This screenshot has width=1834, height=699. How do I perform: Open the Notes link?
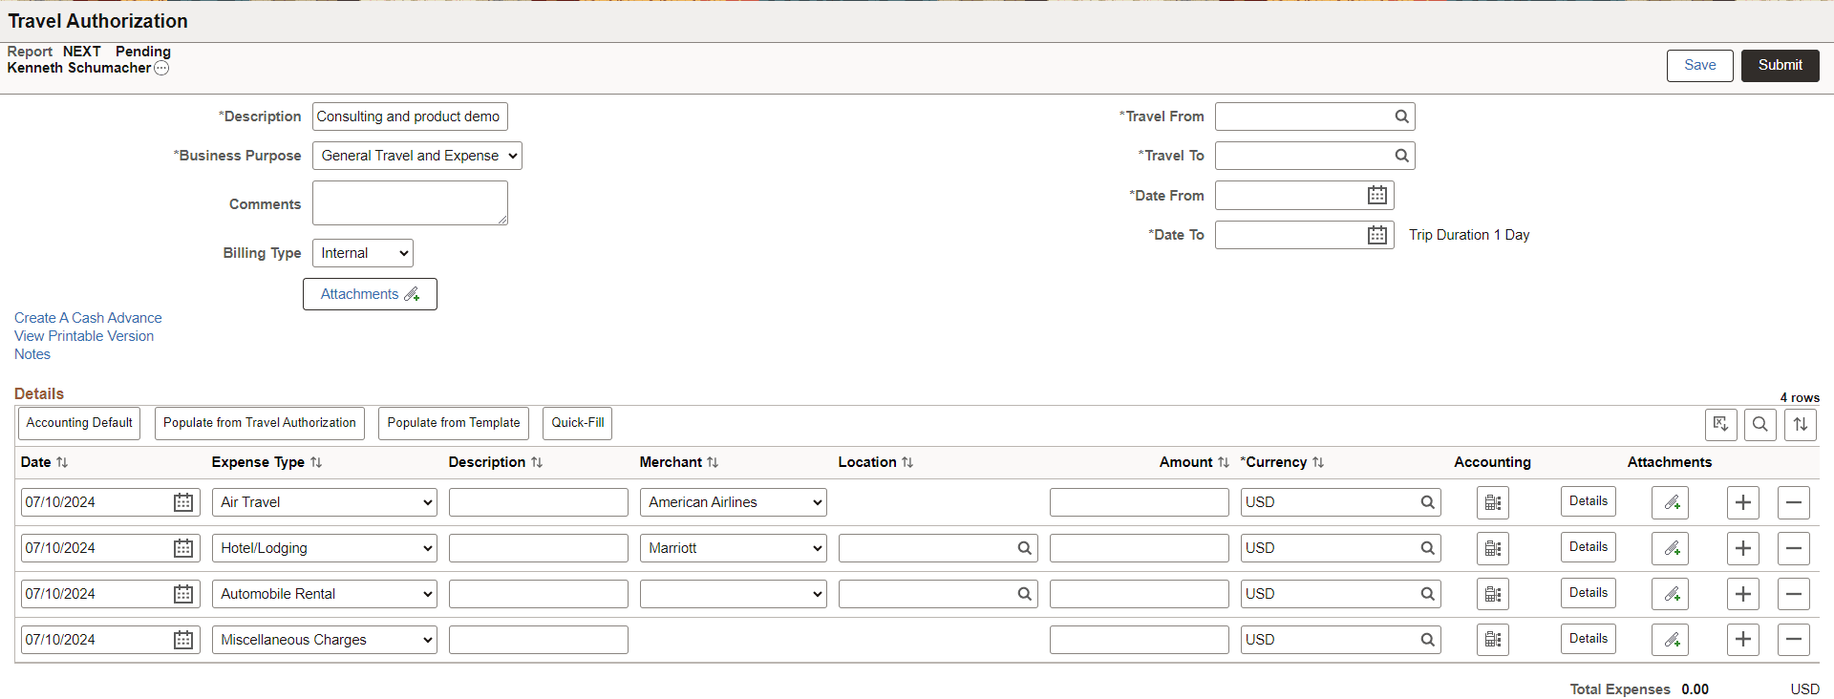coord(32,354)
